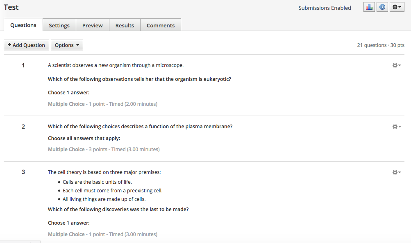Click the 21 questions points summary
The image size is (411, 243).
[x=381, y=45]
